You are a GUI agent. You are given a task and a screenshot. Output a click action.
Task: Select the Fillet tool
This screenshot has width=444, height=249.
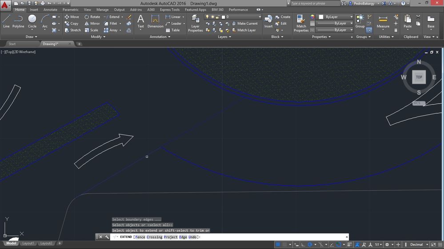110,23
